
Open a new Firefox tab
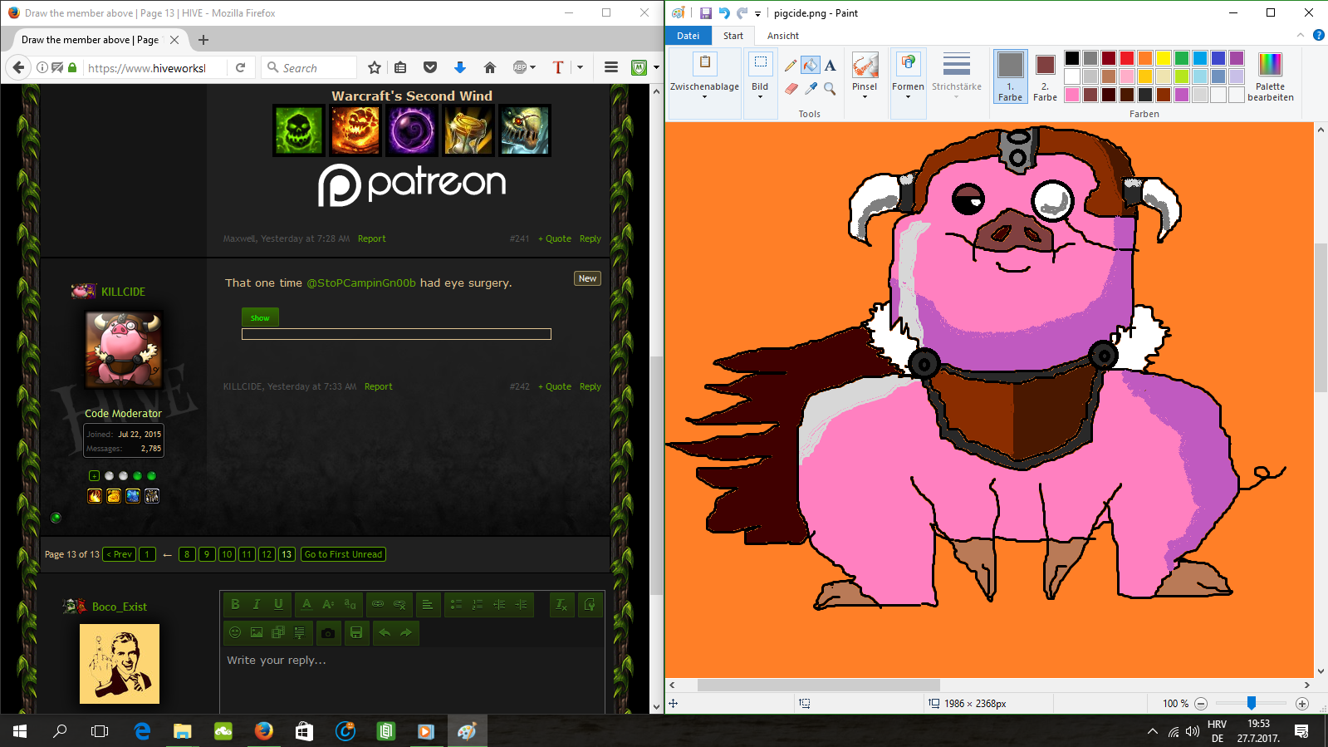pos(203,40)
